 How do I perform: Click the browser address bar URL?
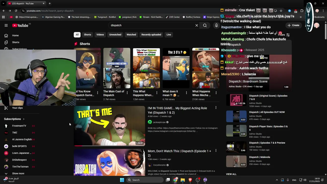pos(50,11)
